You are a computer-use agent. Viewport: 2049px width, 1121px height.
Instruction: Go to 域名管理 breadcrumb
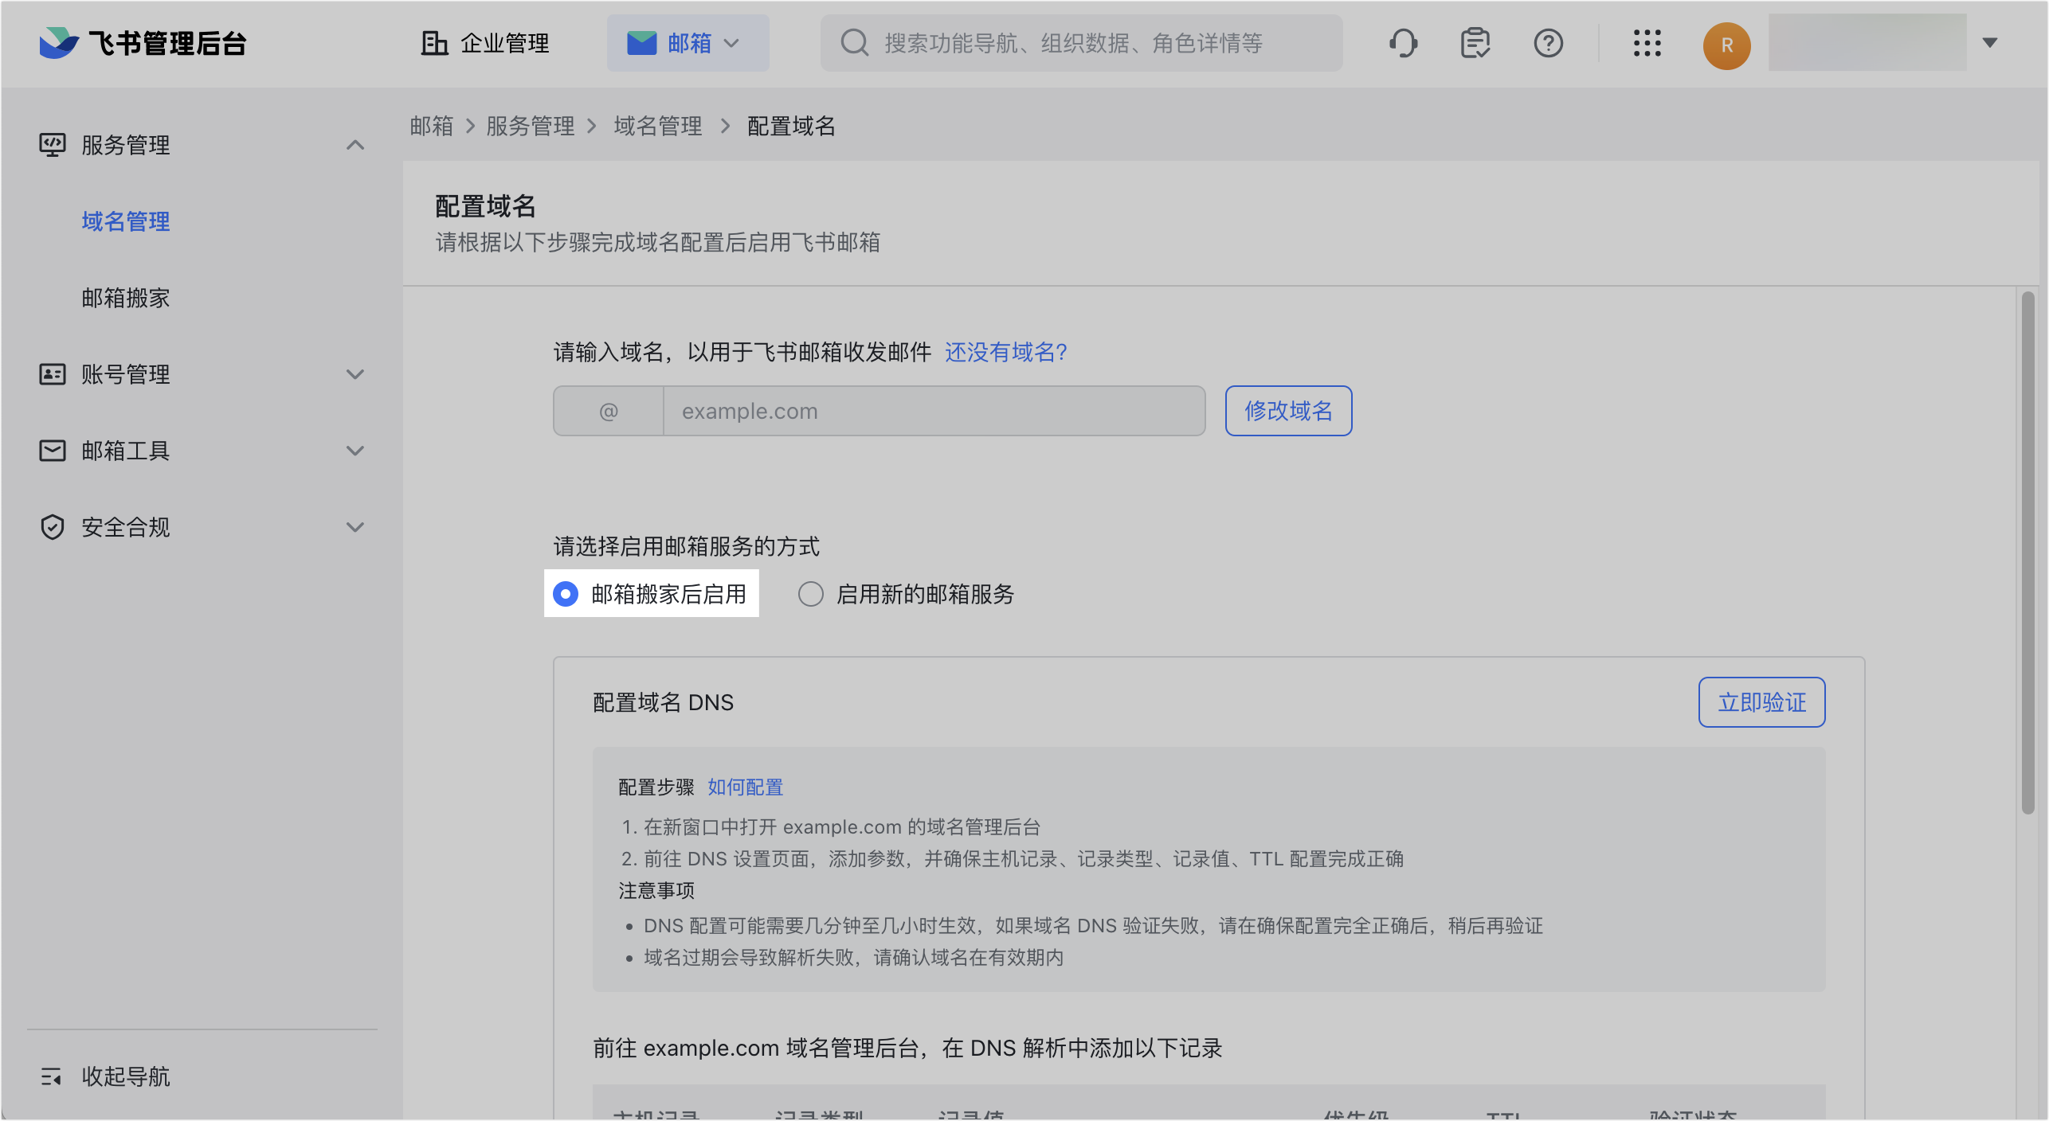(x=658, y=126)
